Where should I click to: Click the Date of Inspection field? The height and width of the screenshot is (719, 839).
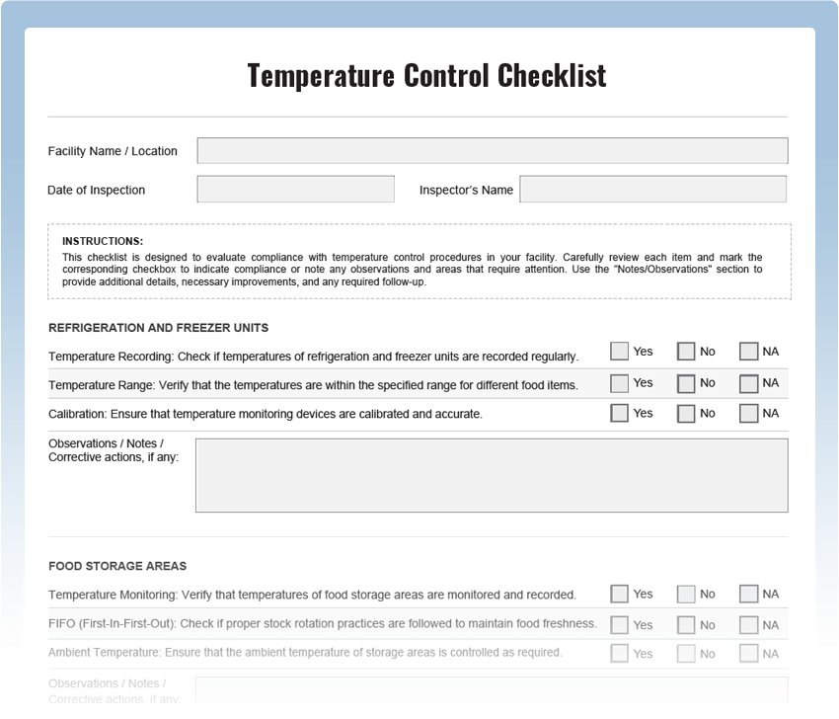[295, 189]
